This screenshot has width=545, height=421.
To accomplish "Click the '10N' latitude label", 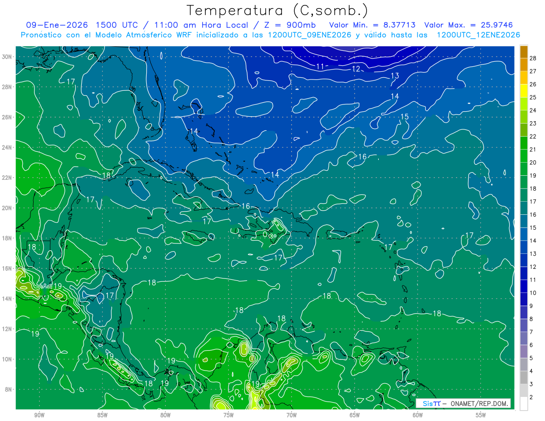I will point(6,359).
